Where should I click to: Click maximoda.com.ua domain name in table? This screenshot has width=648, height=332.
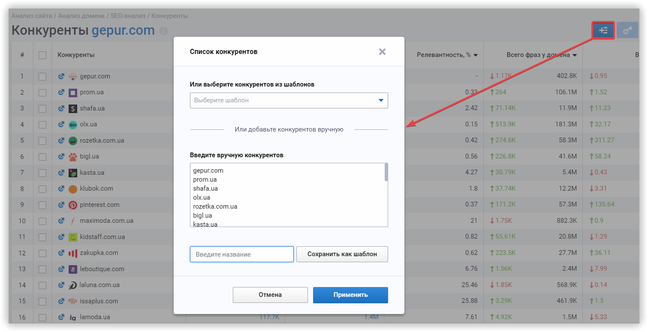pyautogui.click(x=106, y=221)
